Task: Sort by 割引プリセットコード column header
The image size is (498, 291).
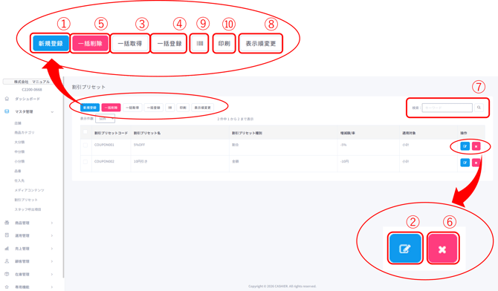Action: point(111,134)
